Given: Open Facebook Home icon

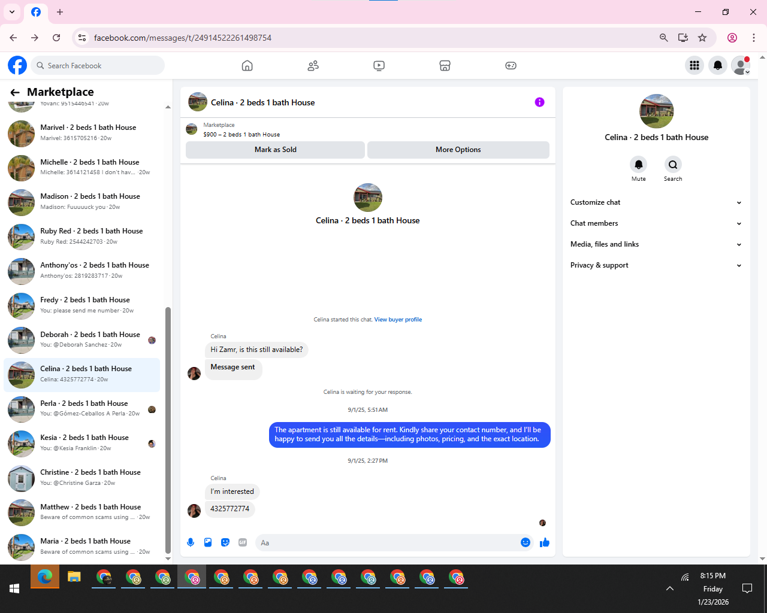Looking at the screenshot, I should [247, 66].
